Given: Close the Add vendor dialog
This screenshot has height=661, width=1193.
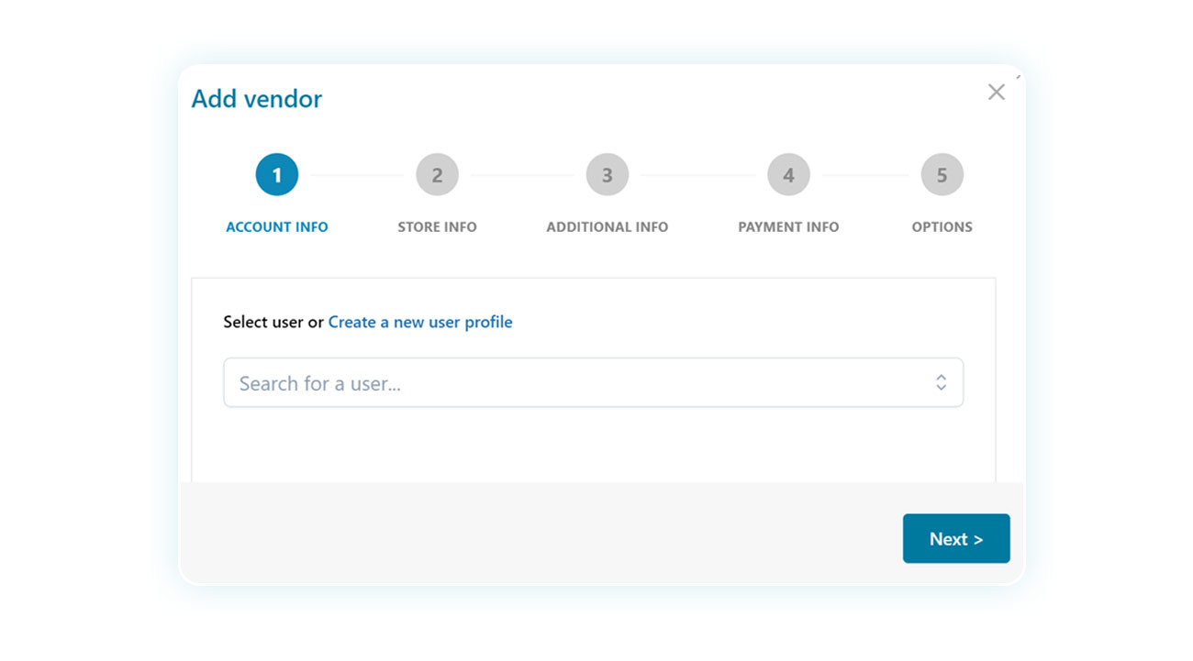Looking at the screenshot, I should 996,92.
